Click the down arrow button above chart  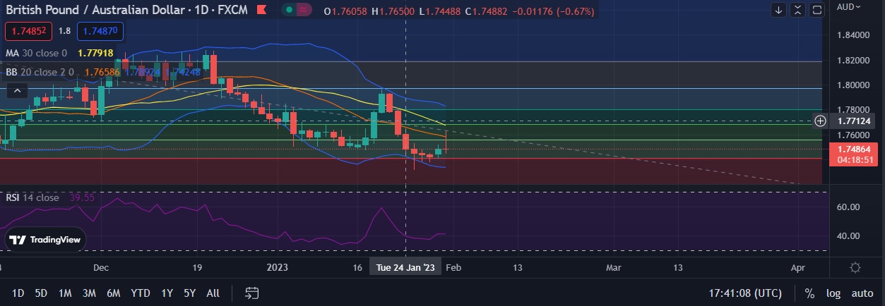(x=778, y=10)
